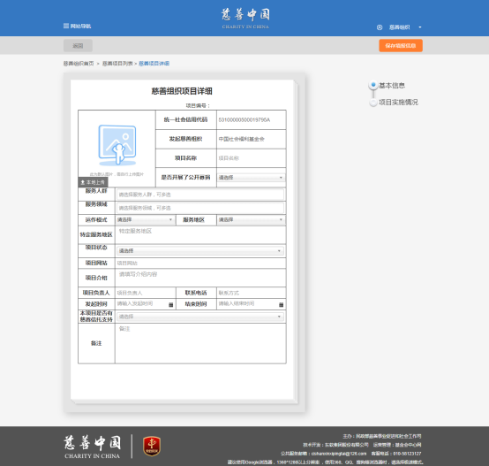Open the calendar icon for 发起时间

(171, 304)
